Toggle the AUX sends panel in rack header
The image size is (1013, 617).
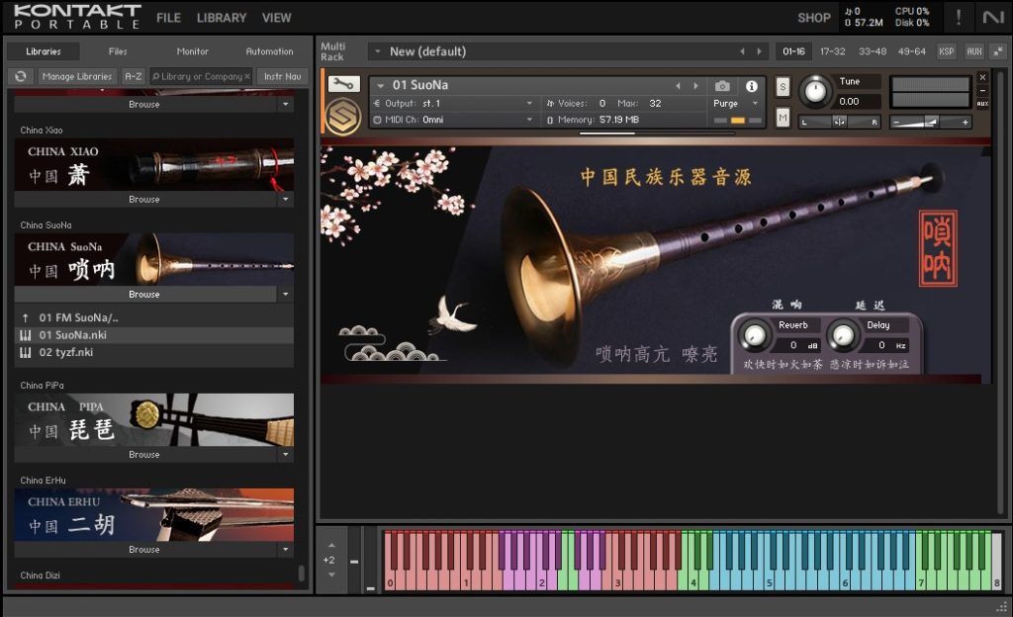click(x=974, y=51)
